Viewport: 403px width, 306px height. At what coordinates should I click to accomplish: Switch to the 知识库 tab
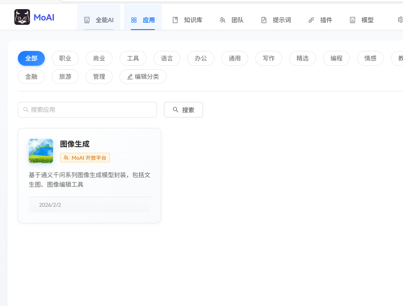187,20
